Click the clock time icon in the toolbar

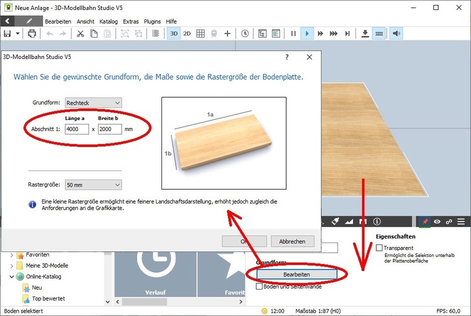(x=245, y=34)
